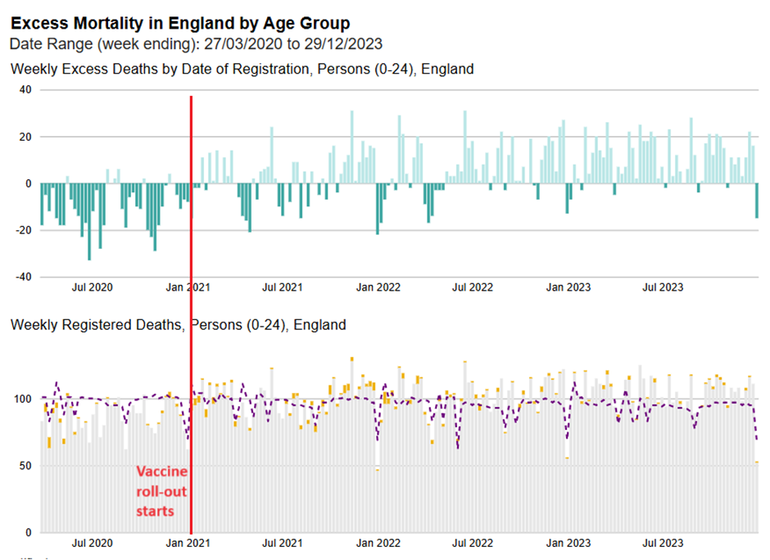Click the Date Range subtitle text
The image size is (770, 560).
pos(196,43)
